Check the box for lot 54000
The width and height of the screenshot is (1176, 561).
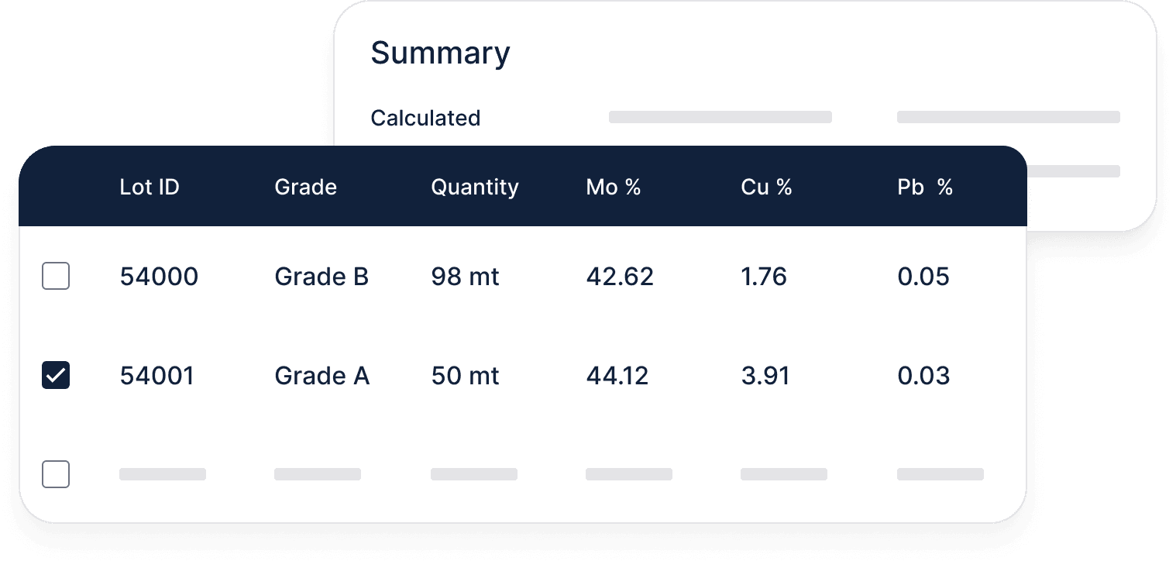point(56,277)
